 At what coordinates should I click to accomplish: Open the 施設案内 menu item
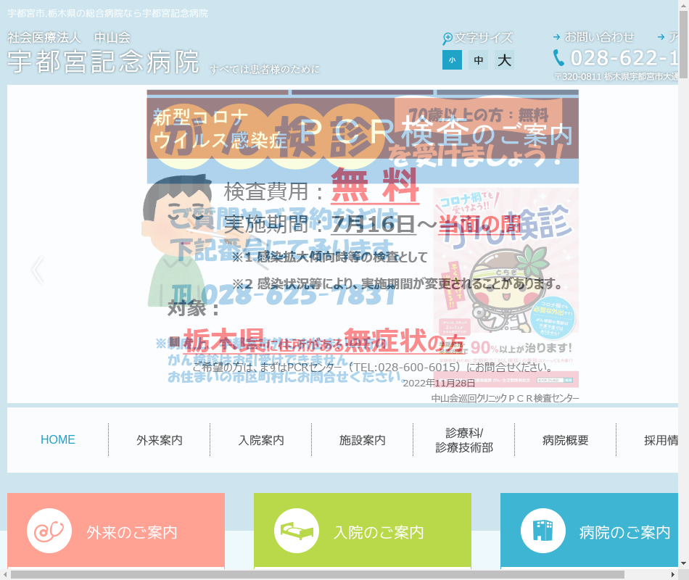click(x=363, y=440)
